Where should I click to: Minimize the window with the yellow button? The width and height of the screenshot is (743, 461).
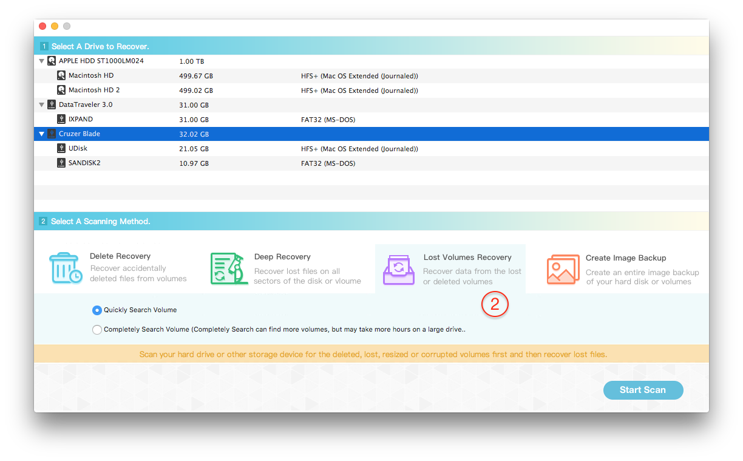click(x=55, y=26)
